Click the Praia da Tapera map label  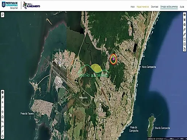tap(27, 113)
